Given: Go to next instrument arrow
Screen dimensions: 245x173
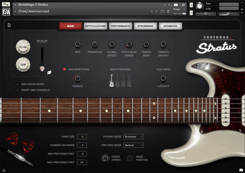Looking at the screenshot, I should tap(169, 5).
